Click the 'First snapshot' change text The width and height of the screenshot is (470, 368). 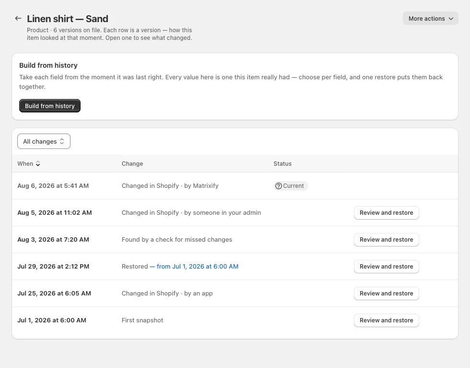[x=142, y=320]
